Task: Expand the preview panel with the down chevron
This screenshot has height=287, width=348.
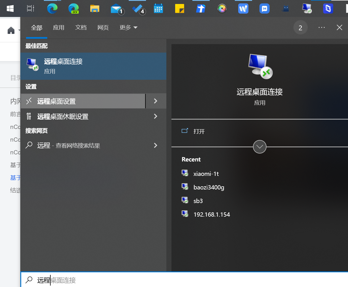Action: 259,147
